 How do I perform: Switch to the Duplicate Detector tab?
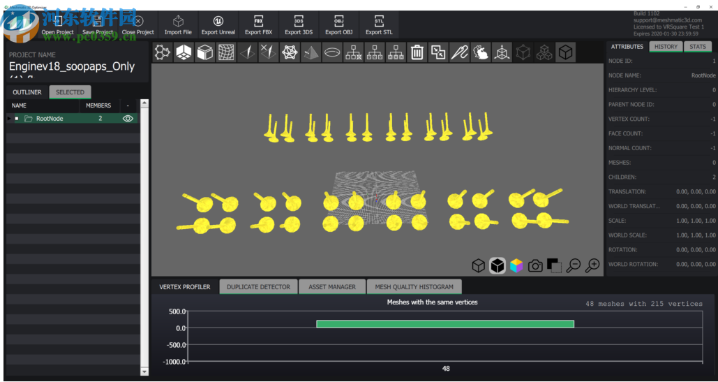[258, 287]
